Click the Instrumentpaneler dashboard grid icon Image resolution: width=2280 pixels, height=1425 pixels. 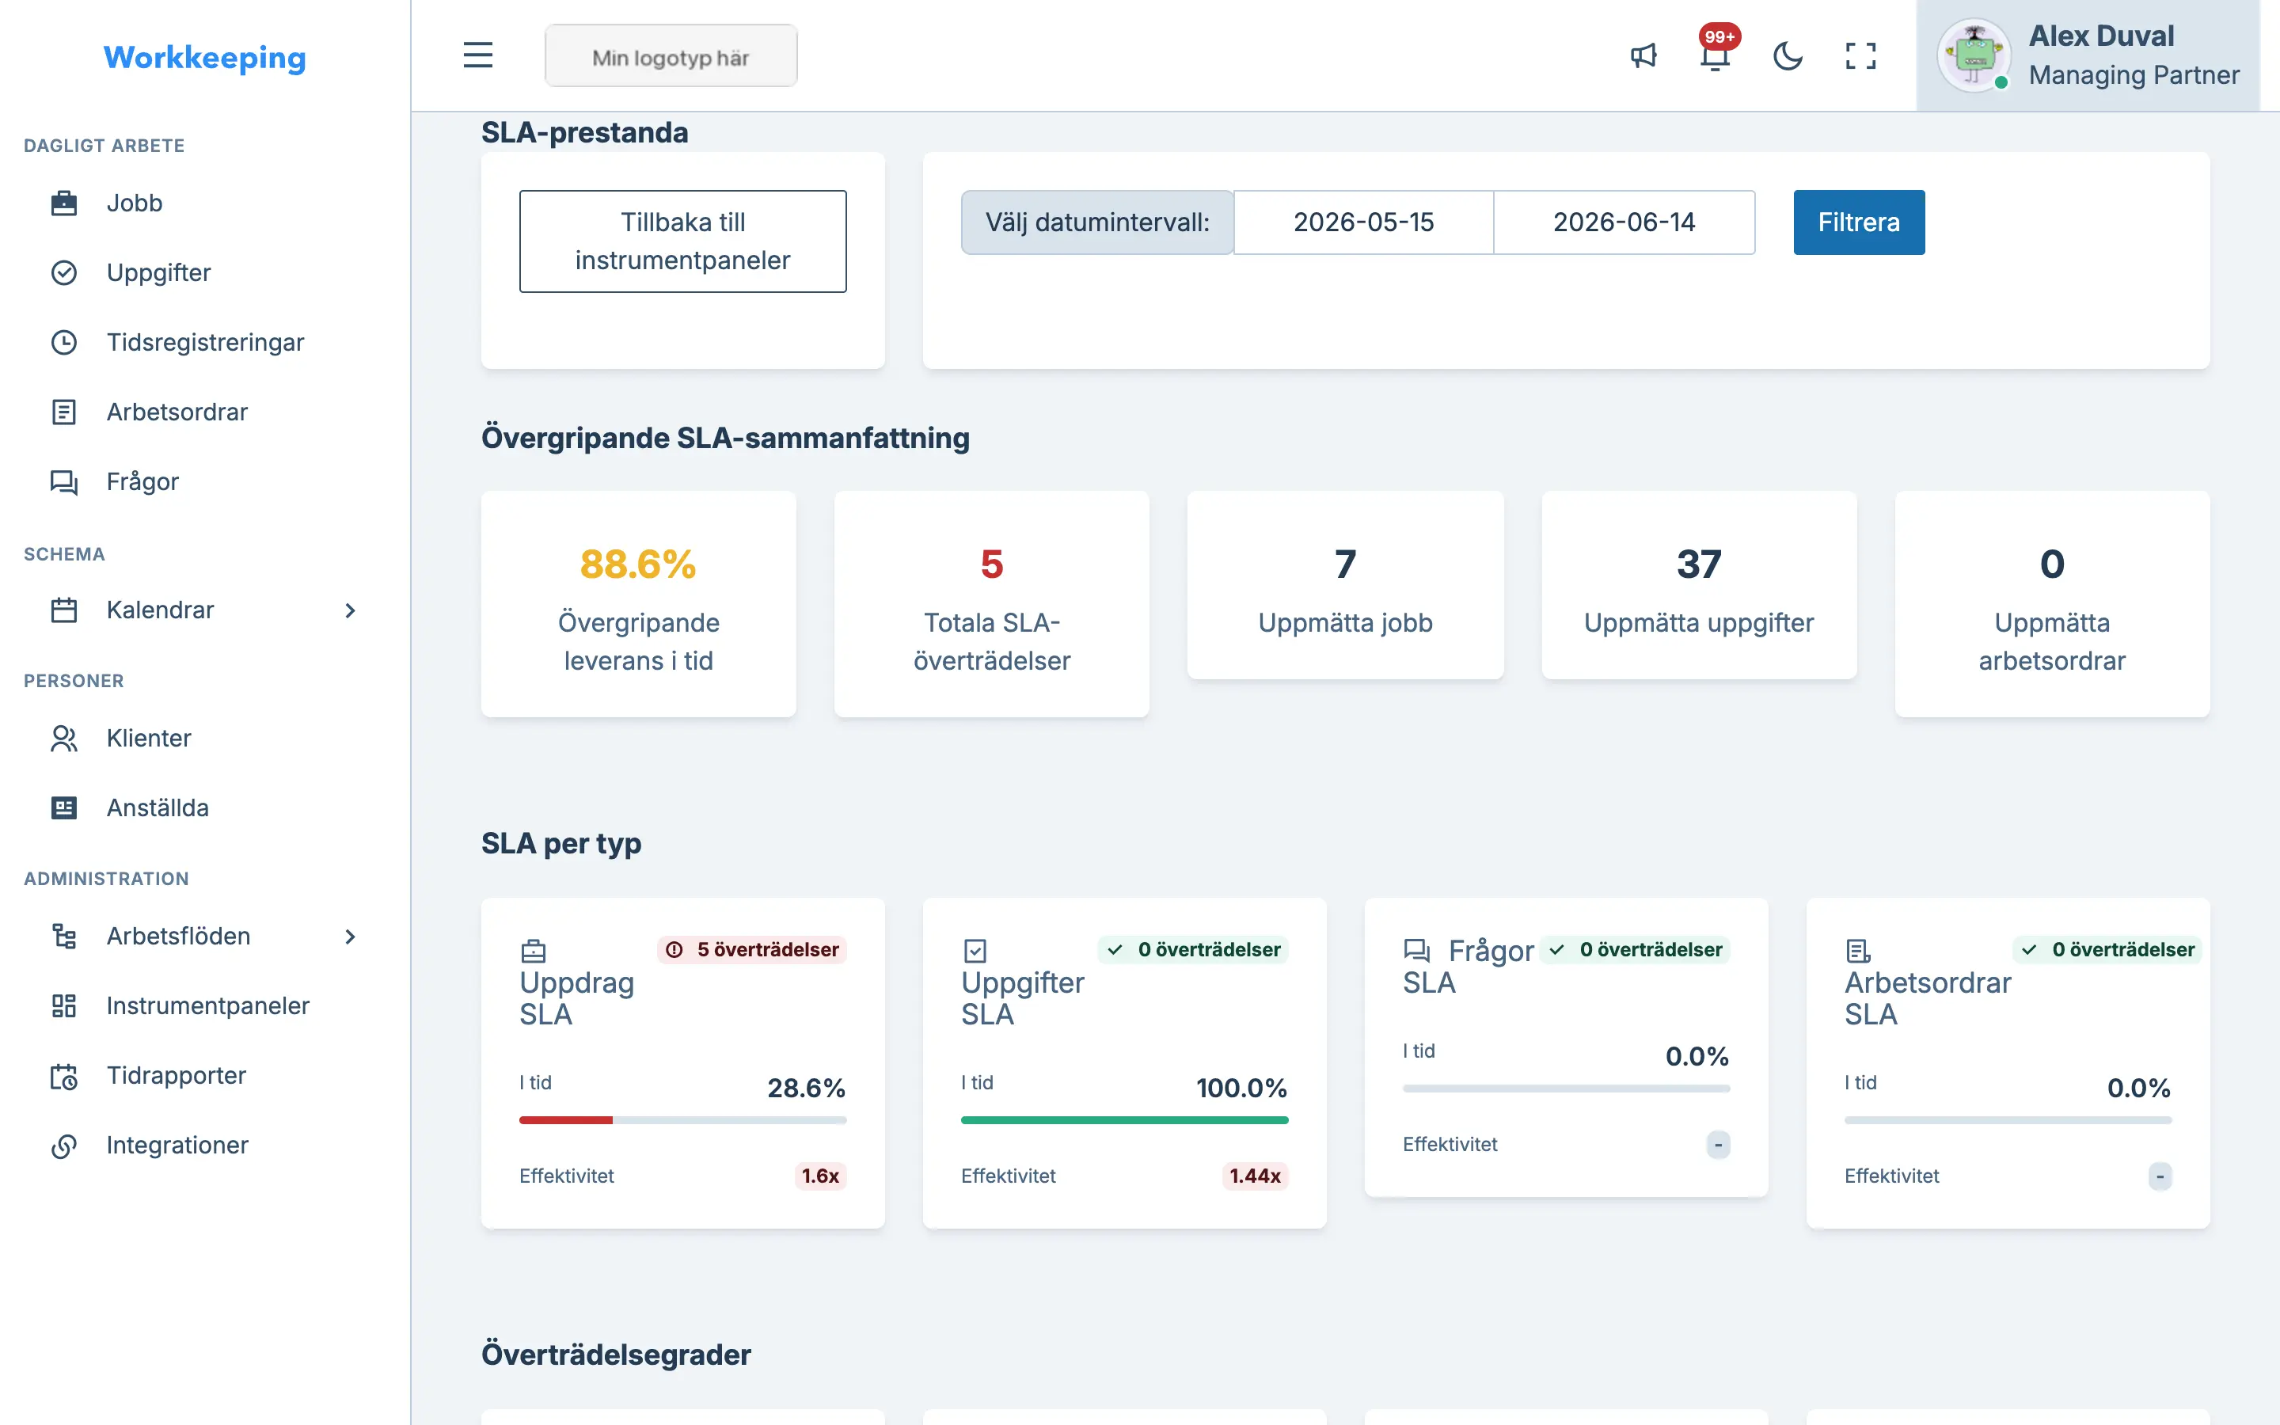coord(63,1005)
